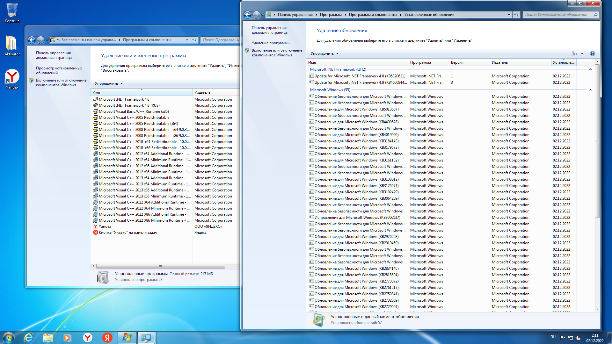This screenshot has height=344, width=612.
Task: Open the Упорядочить dropdown in updates window
Action: pos(324,54)
